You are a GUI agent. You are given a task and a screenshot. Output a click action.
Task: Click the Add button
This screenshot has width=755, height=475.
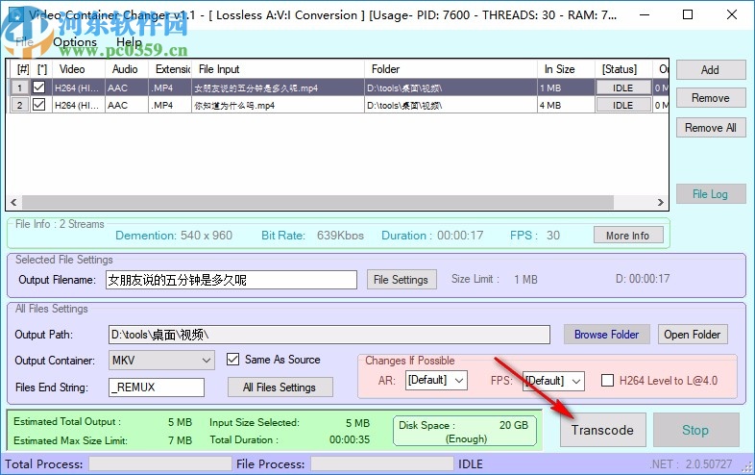click(x=710, y=70)
